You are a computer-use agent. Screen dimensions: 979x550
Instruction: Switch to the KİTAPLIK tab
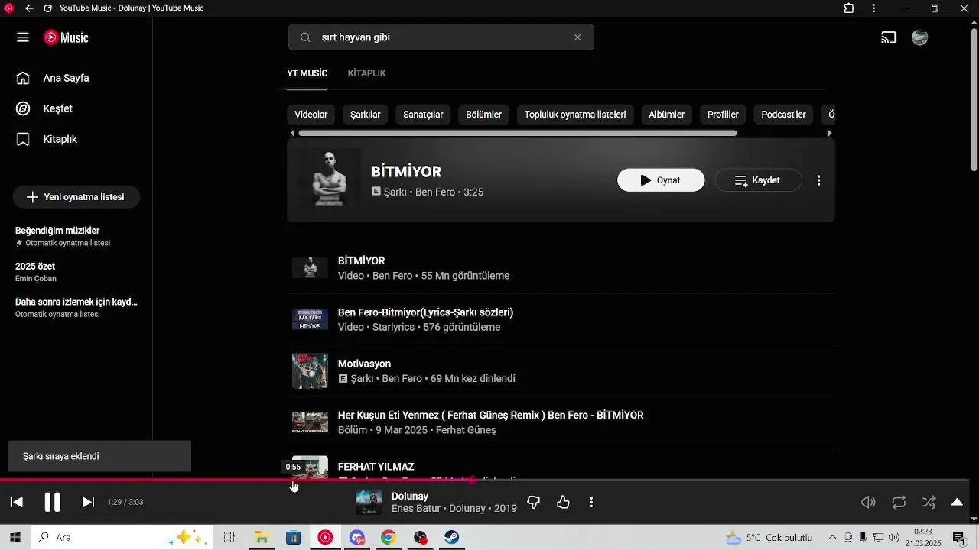tap(367, 73)
